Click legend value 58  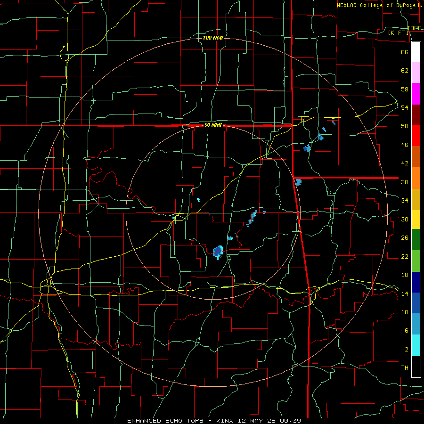405,89
